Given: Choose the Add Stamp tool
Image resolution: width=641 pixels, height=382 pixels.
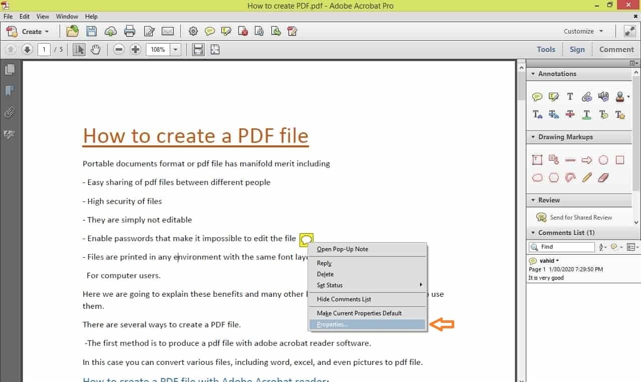Looking at the screenshot, I should [x=619, y=96].
